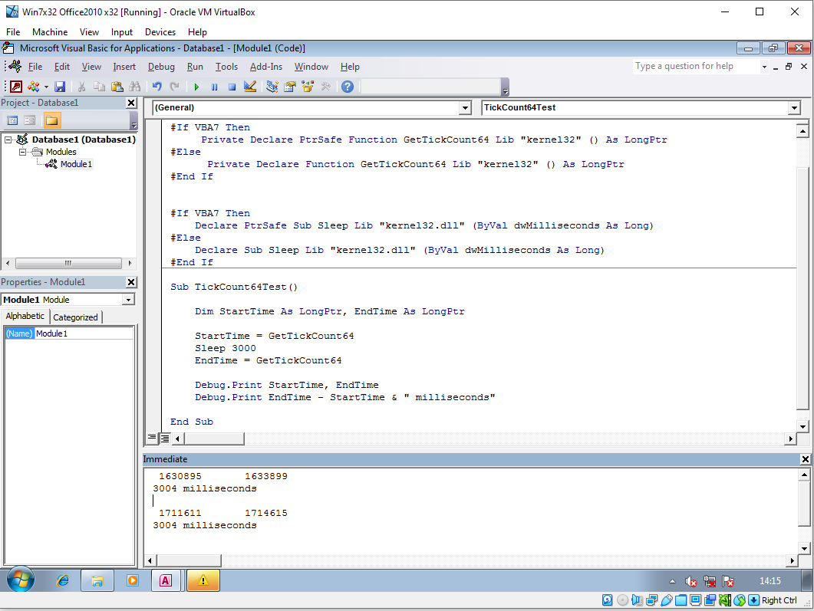Select Database1 (Database1) project node

coord(84,140)
